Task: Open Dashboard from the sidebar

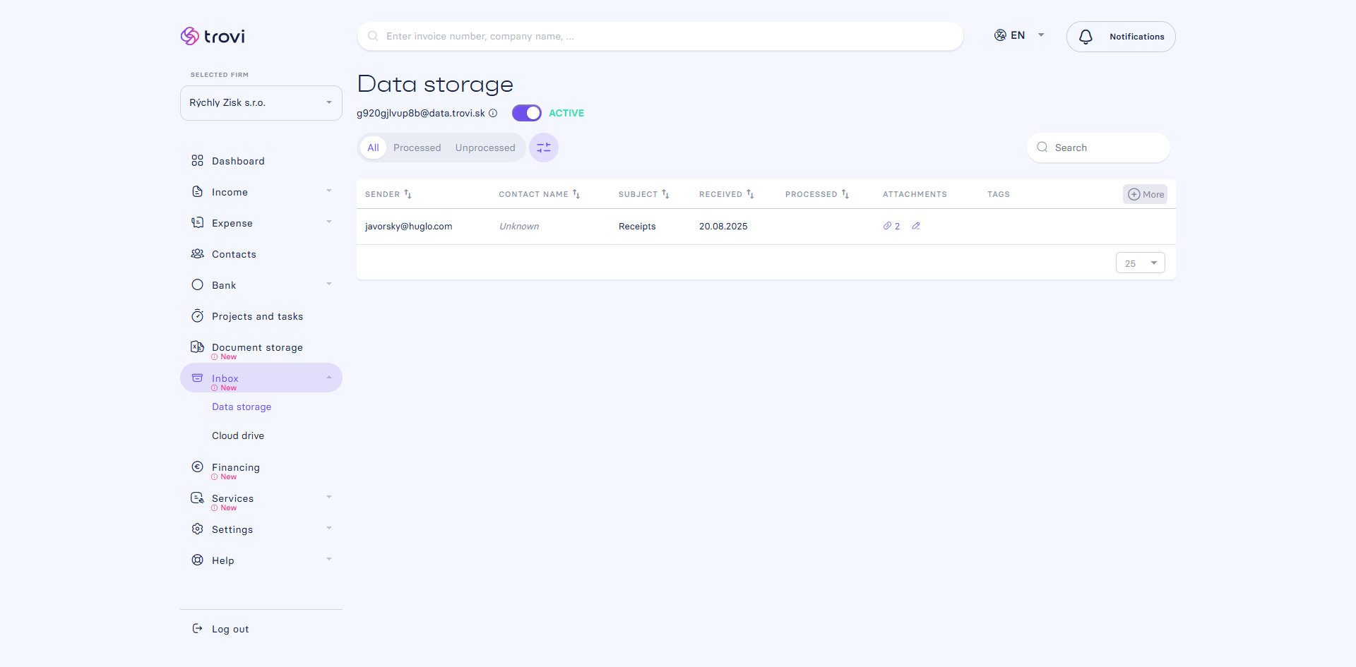Action: 238,161
